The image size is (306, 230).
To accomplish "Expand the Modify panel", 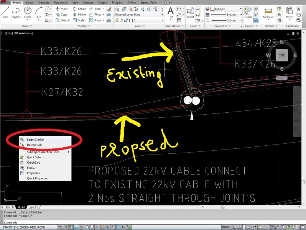I will [84, 26].
